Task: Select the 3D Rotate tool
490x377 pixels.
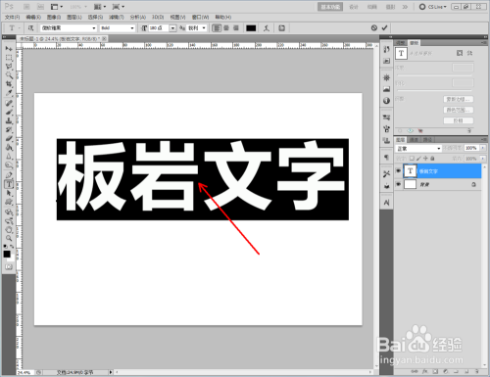Action: click(x=9, y=212)
